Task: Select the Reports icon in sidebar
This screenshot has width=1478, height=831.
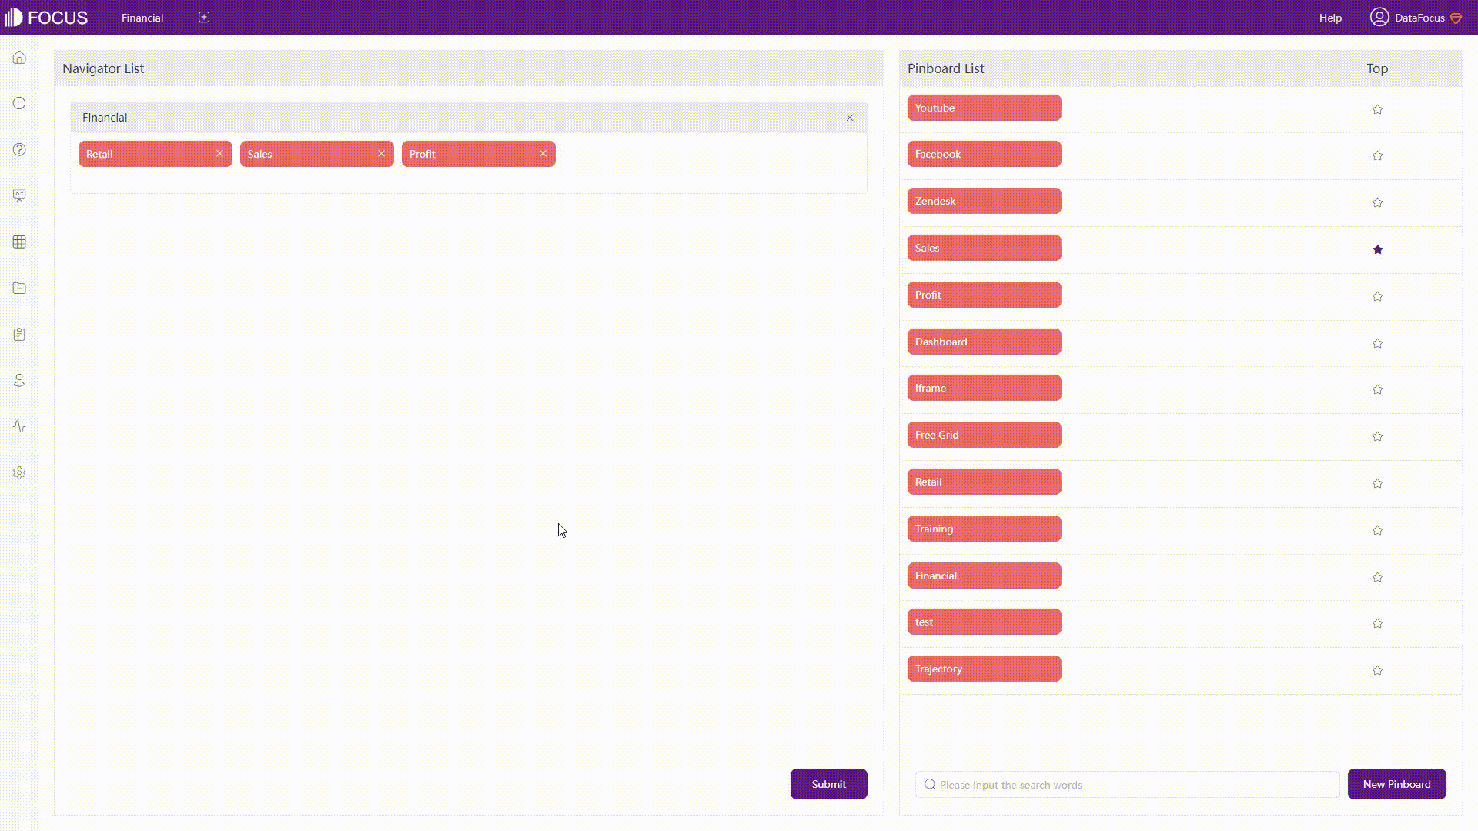Action: (x=19, y=334)
